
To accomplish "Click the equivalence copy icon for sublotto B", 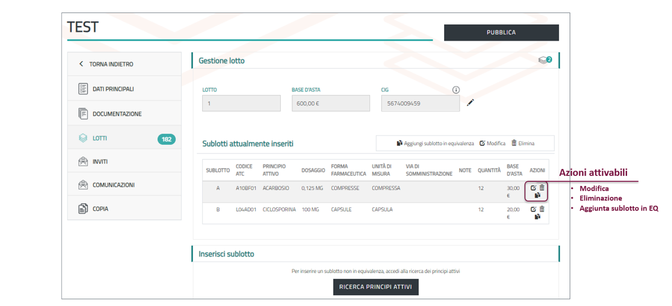I will pos(537,217).
